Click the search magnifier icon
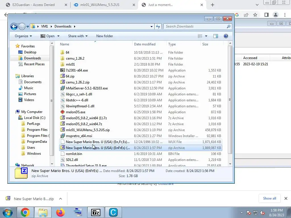Screen dimensions: 291x218 coord(228,26)
